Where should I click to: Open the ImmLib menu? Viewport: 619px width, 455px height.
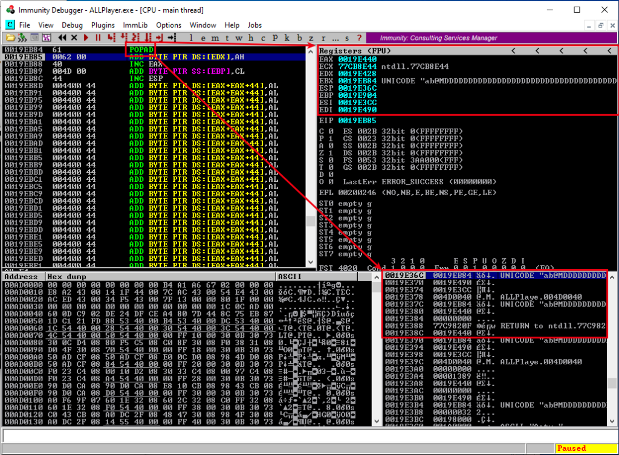[135, 25]
